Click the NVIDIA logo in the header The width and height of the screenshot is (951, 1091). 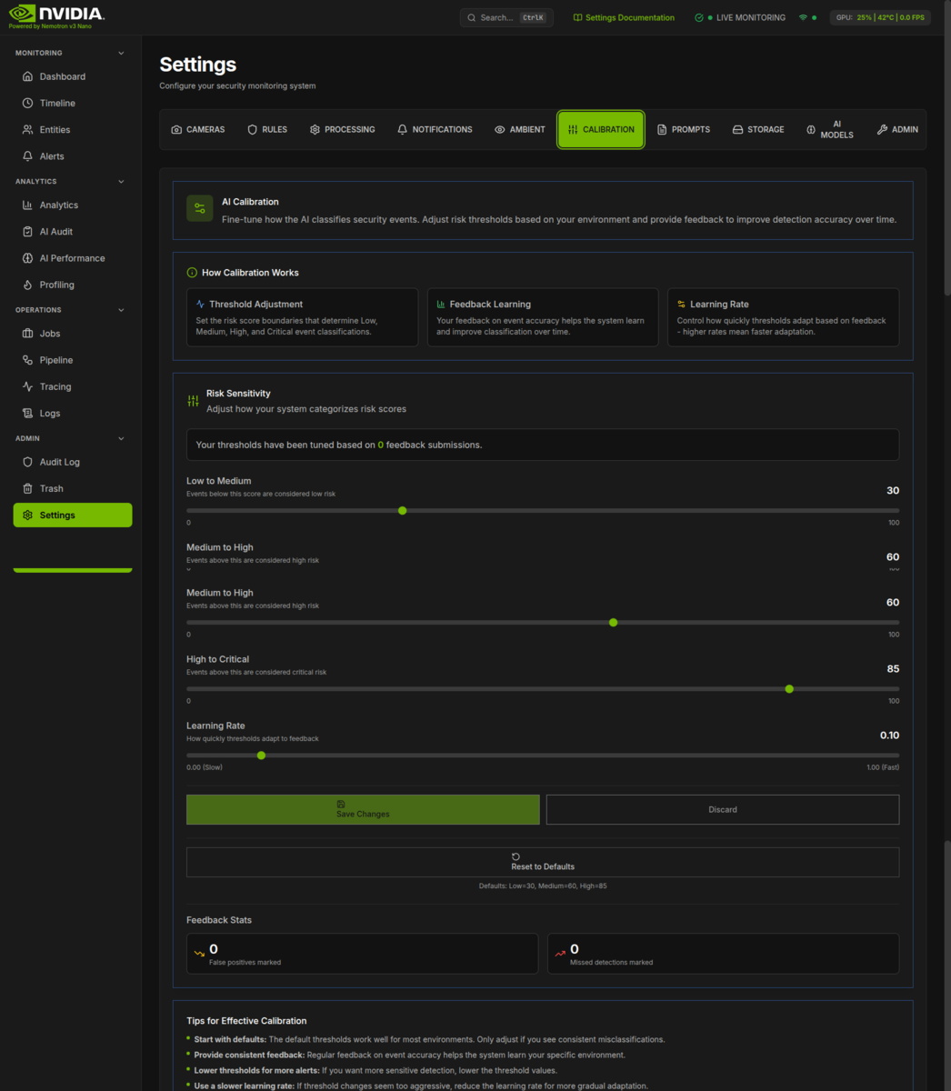pos(55,14)
